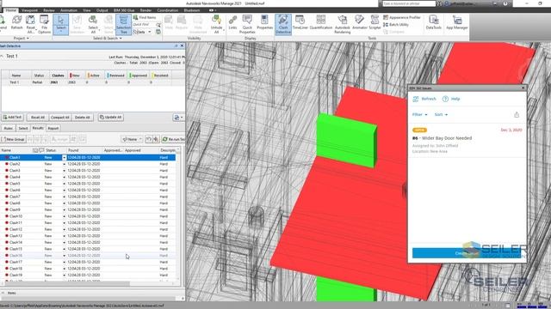Expand the Items section at bottom
This screenshot has height=309, width=551.
3,293
